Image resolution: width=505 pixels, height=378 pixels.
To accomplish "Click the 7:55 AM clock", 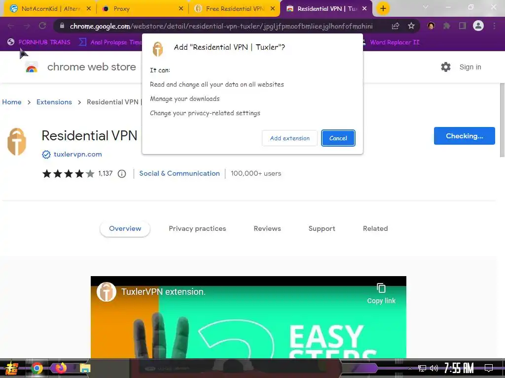I will tap(459, 368).
